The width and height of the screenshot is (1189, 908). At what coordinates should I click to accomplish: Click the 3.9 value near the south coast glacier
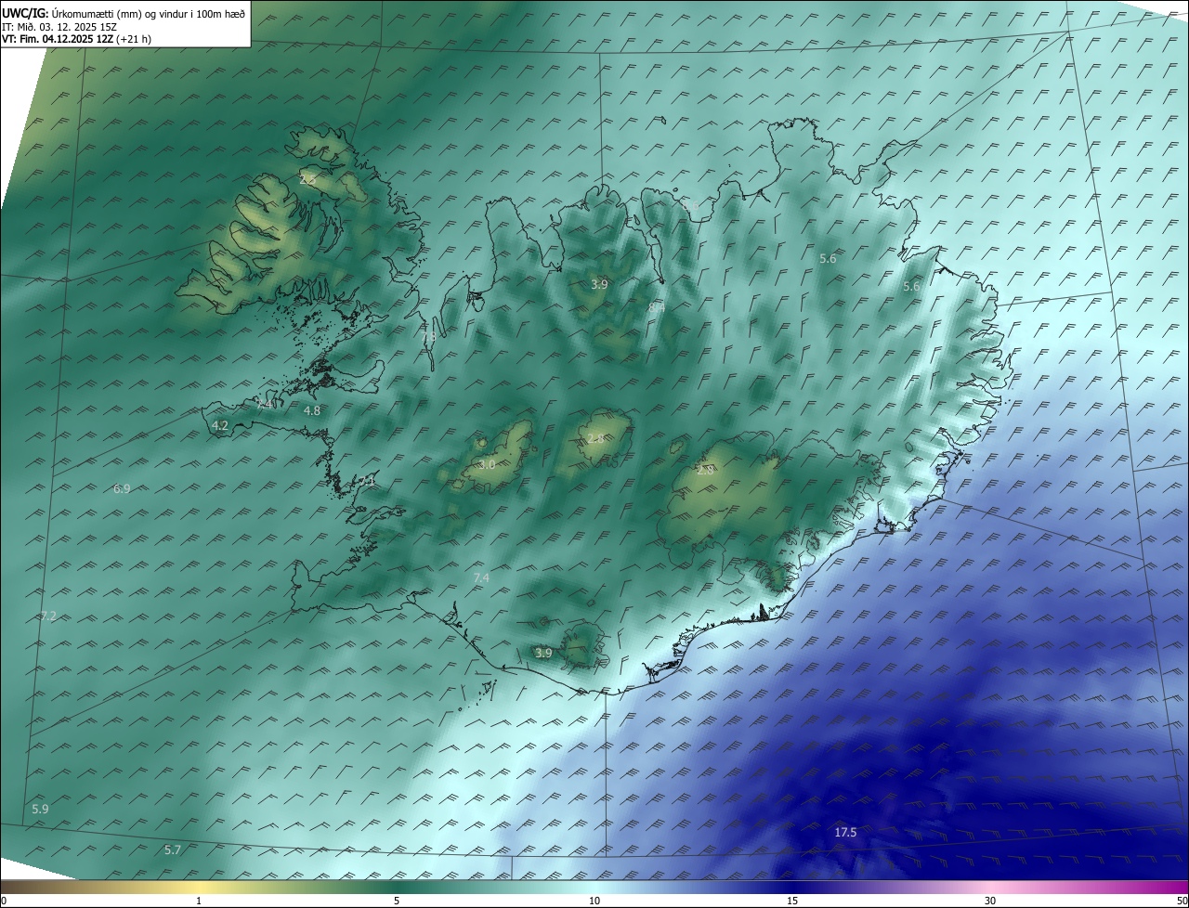[x=543, y=654]
